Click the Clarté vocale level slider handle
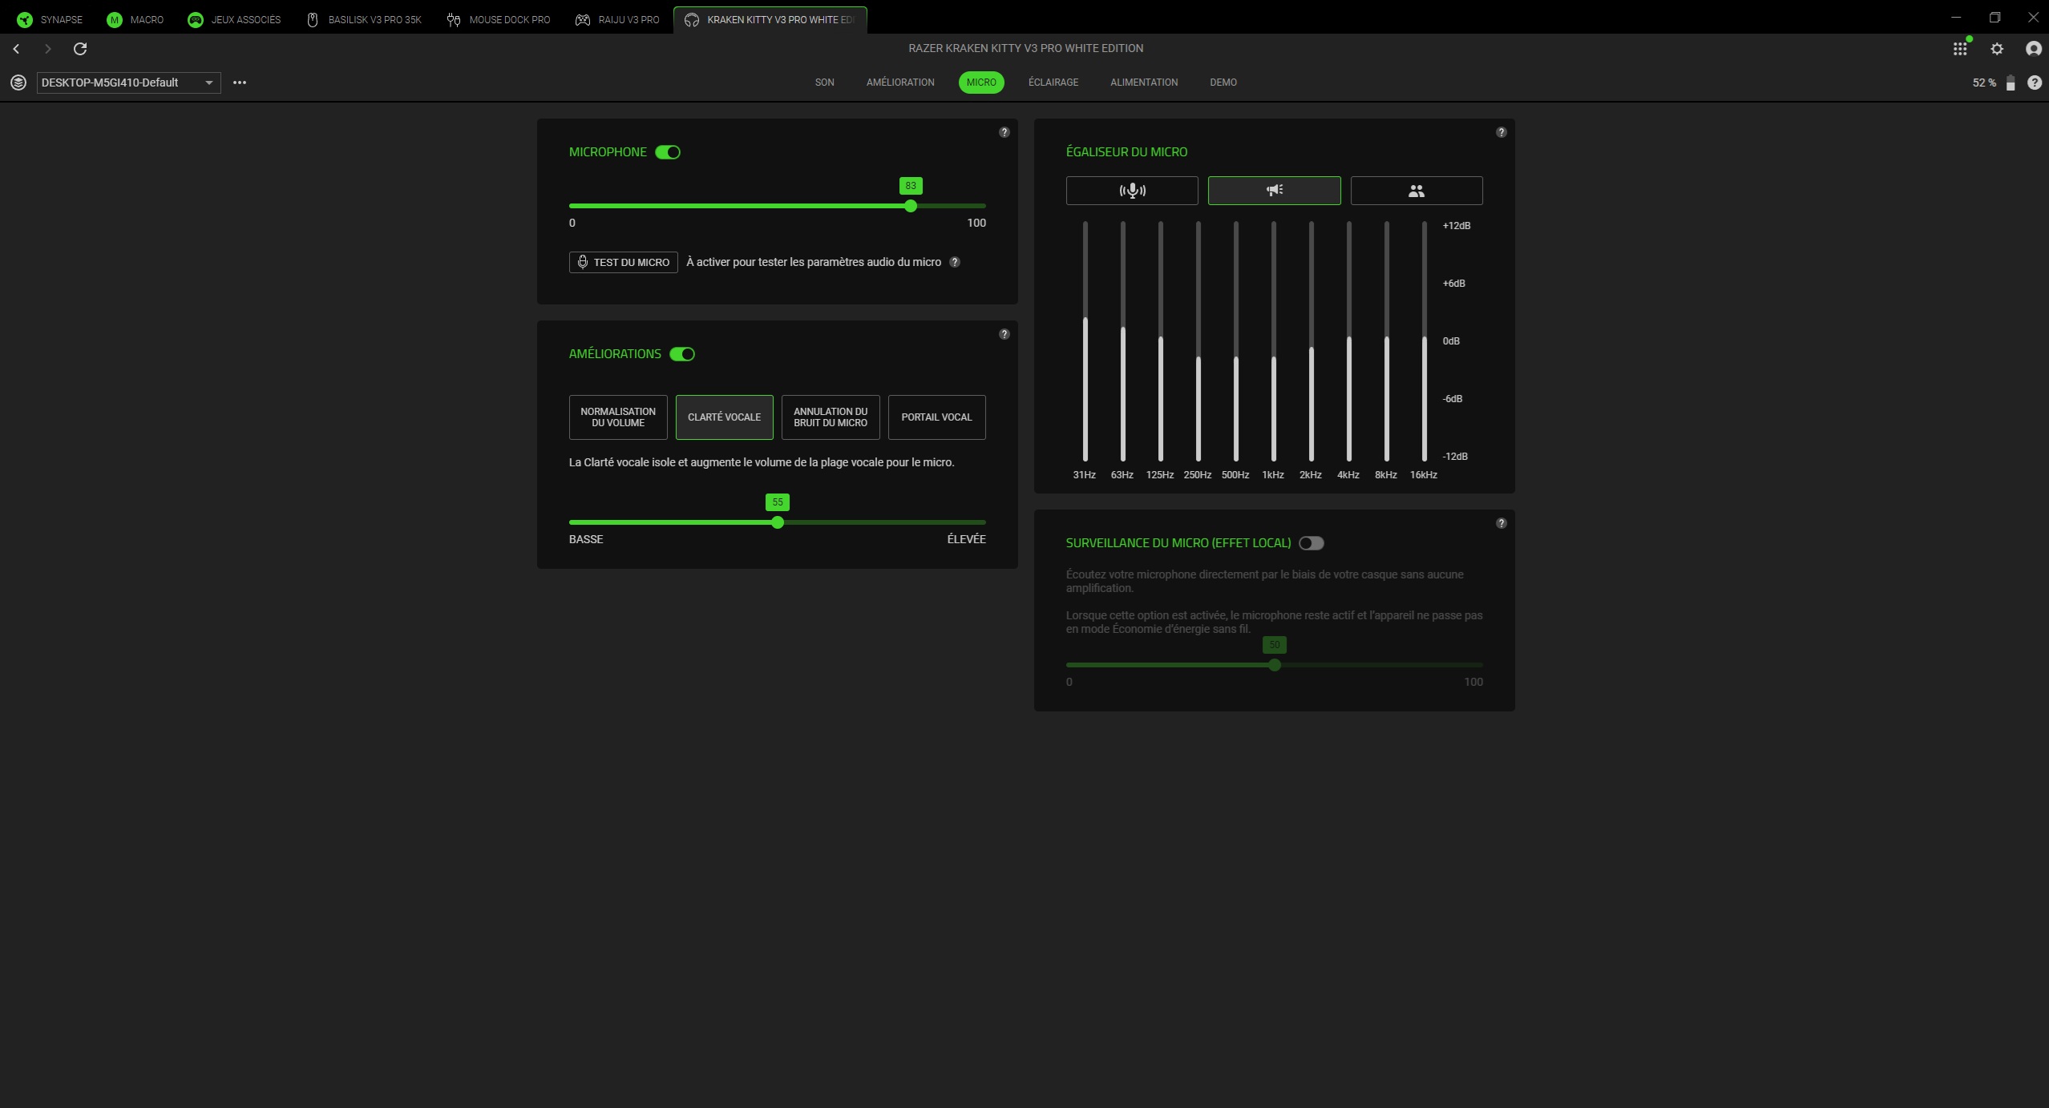 pos(777,522)
